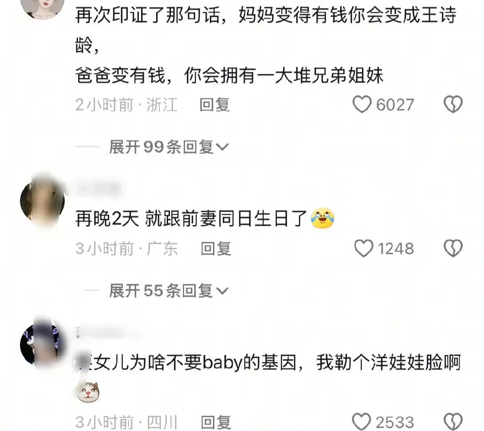
Task: Open the blurred avatar of Guangdong commenter
Action: (42, 200)
